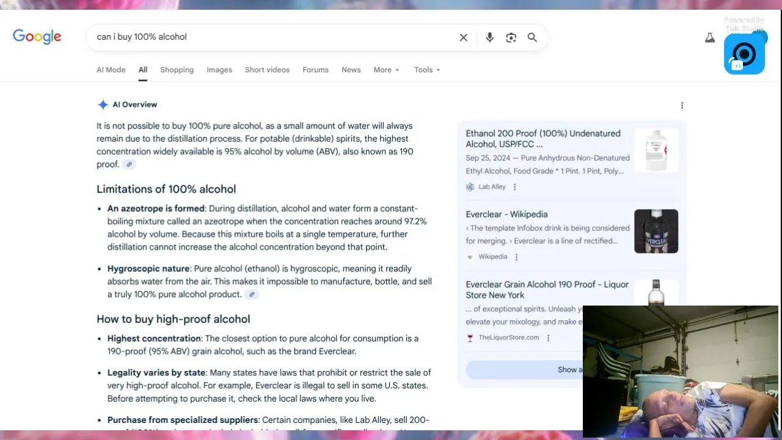Click AI Overview sparkle icon

pos(103,105)
